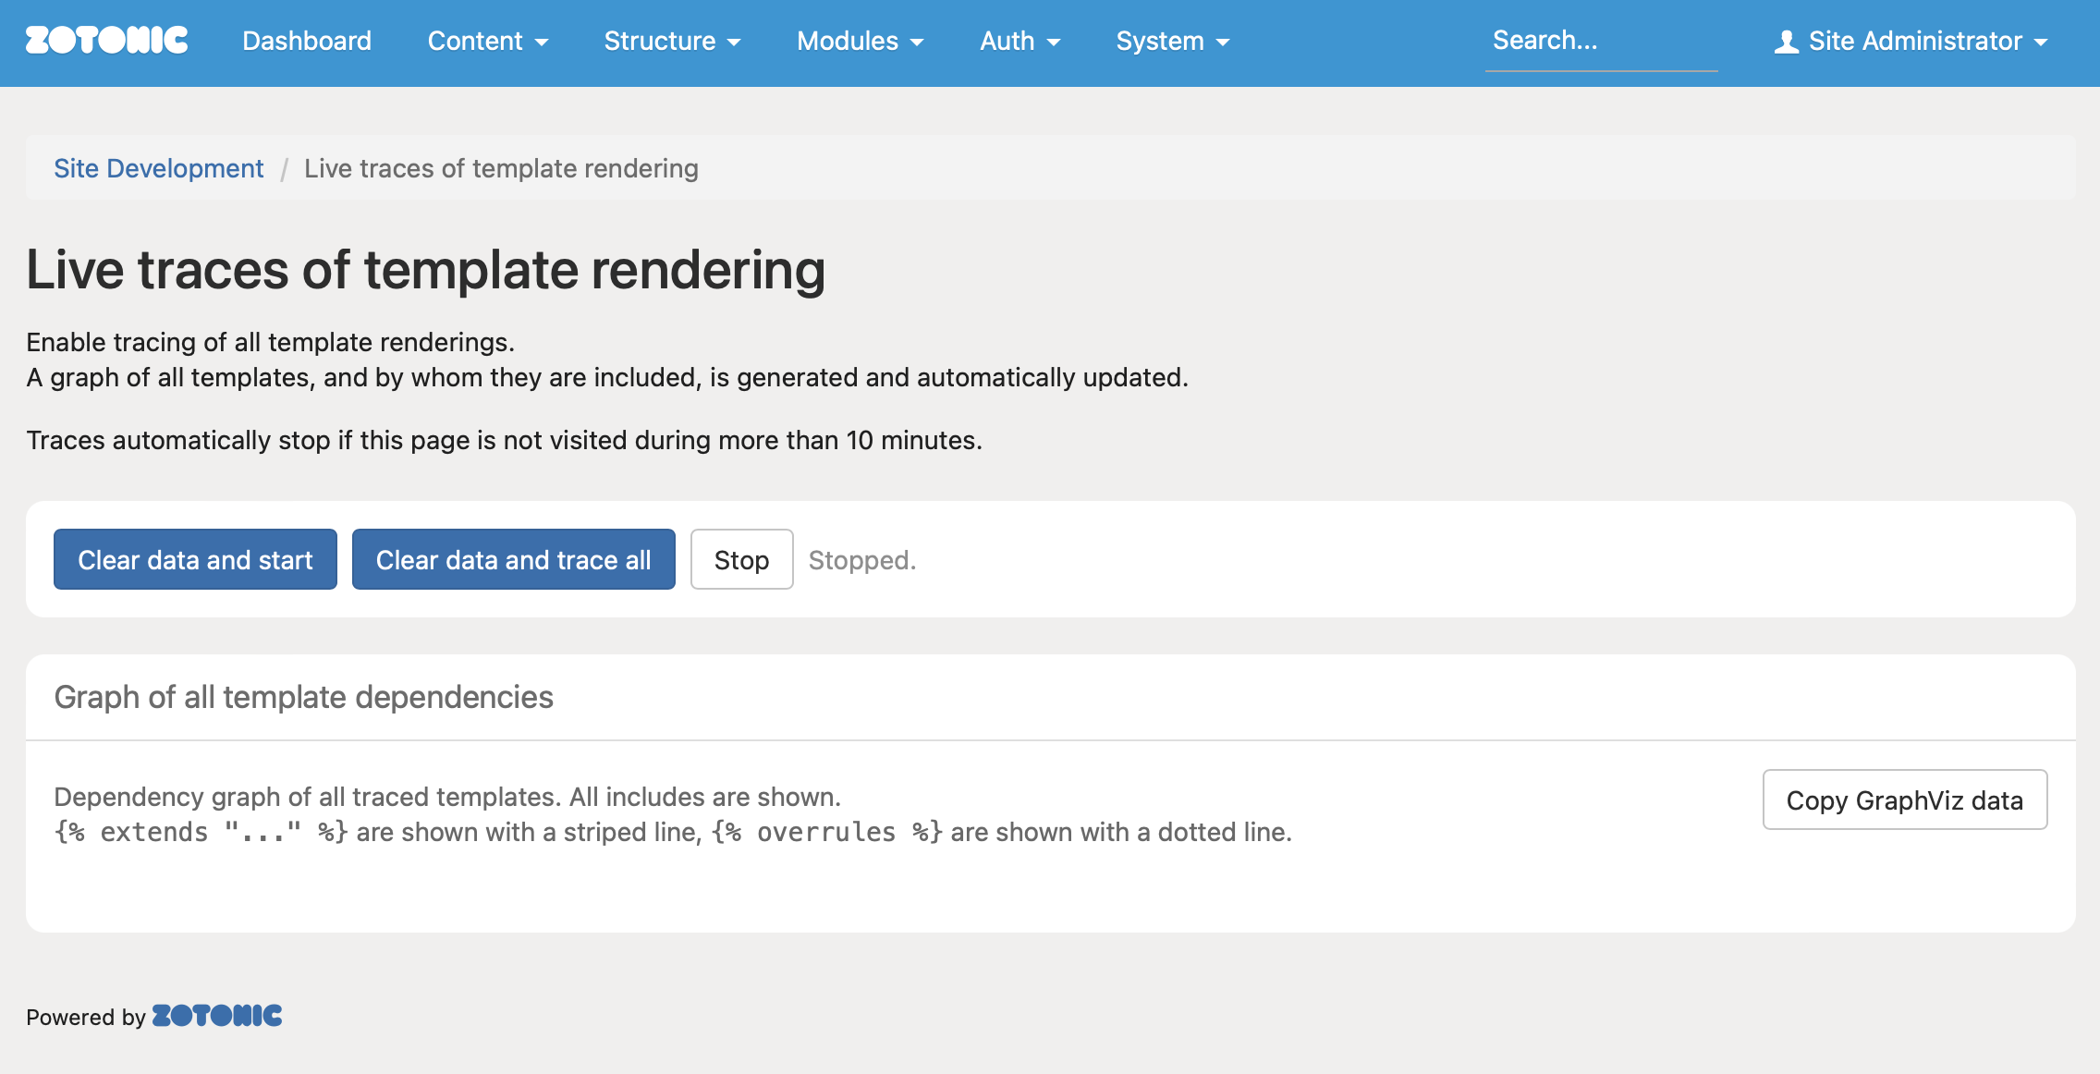Image resolution: width=2100 pixels, height=1074 pixels.
Task: Click the Content menu caret arrow
Action: click(x=543, y=43)
